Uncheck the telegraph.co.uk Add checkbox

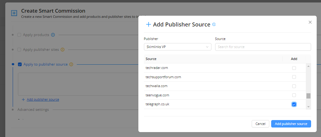294,104
